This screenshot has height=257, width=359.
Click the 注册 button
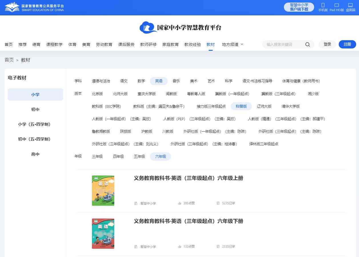coord(347,44)
